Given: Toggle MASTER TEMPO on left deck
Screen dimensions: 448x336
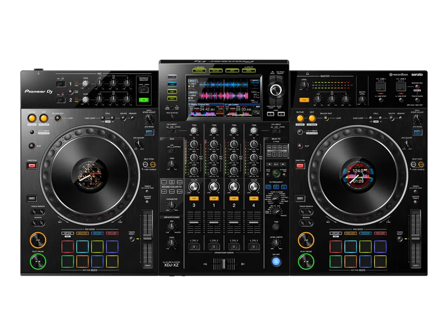Looking at the screenshot, I should coord(147,202).
